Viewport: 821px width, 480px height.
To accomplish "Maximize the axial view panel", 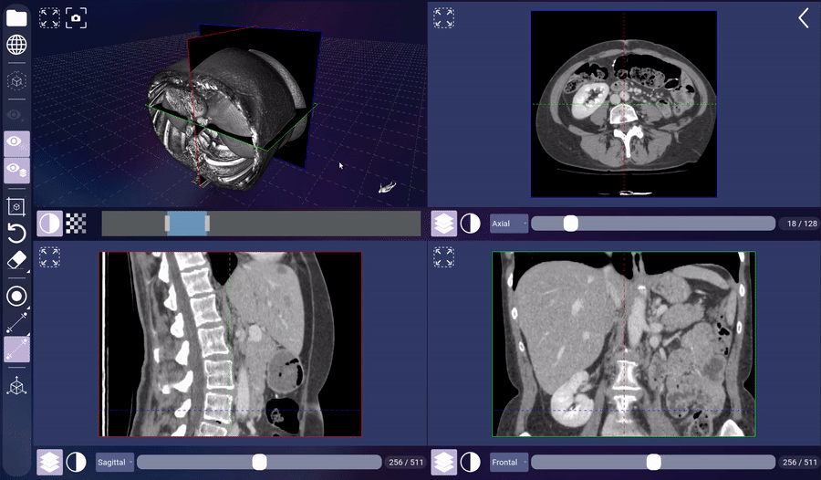I will [x=443, y=18].
